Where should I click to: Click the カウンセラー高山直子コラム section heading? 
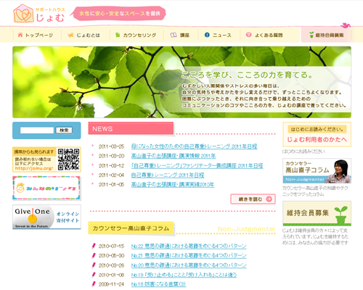(131, 228)
